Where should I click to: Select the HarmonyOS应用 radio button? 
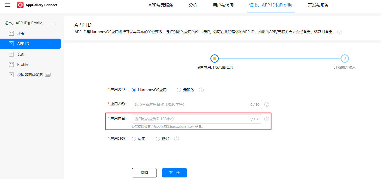click(x=134, y=90)
